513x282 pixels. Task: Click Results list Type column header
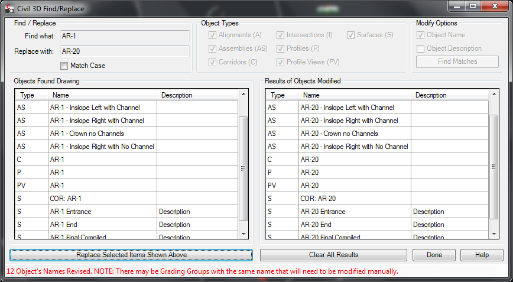click(283, 95)
